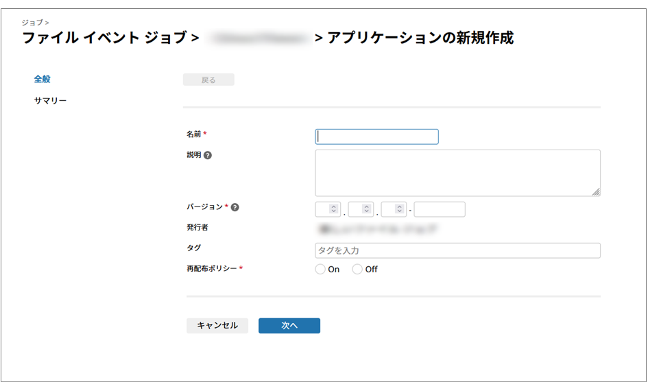Go to ジョブ via the top breadcrumb
The width and height of the screenshot is (648, 389).
(x=32, y=23)
